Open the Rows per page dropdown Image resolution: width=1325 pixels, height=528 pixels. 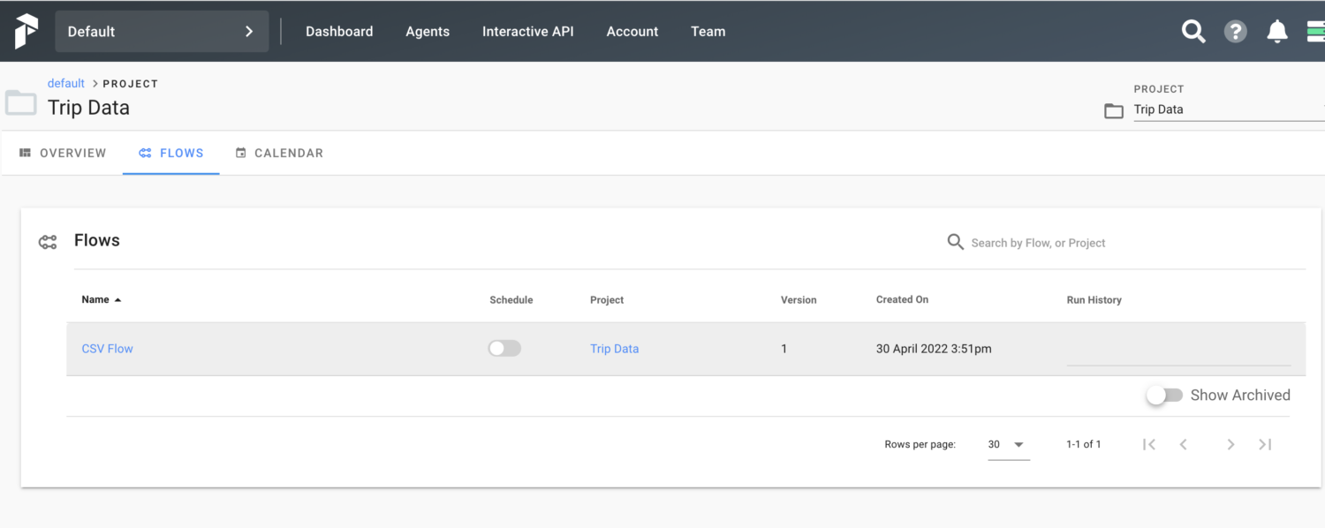(1008, 445)
